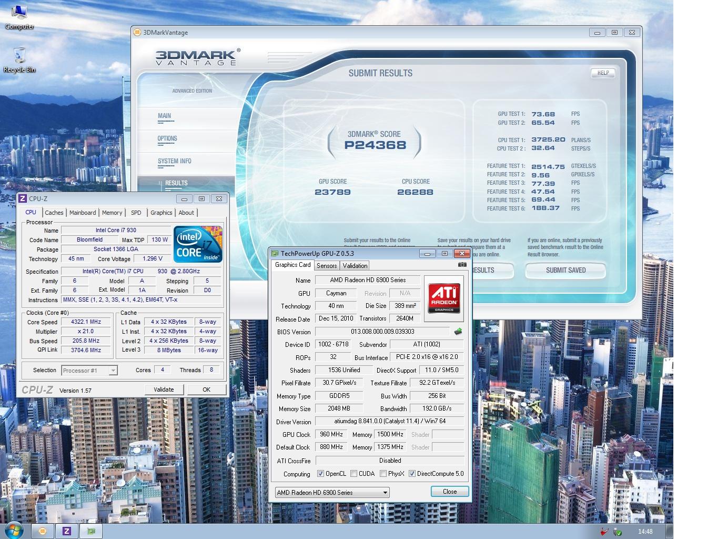Open the Recycle Bin desktop icon
Viewport: 707px width, 539px height.
click(19, 60)
